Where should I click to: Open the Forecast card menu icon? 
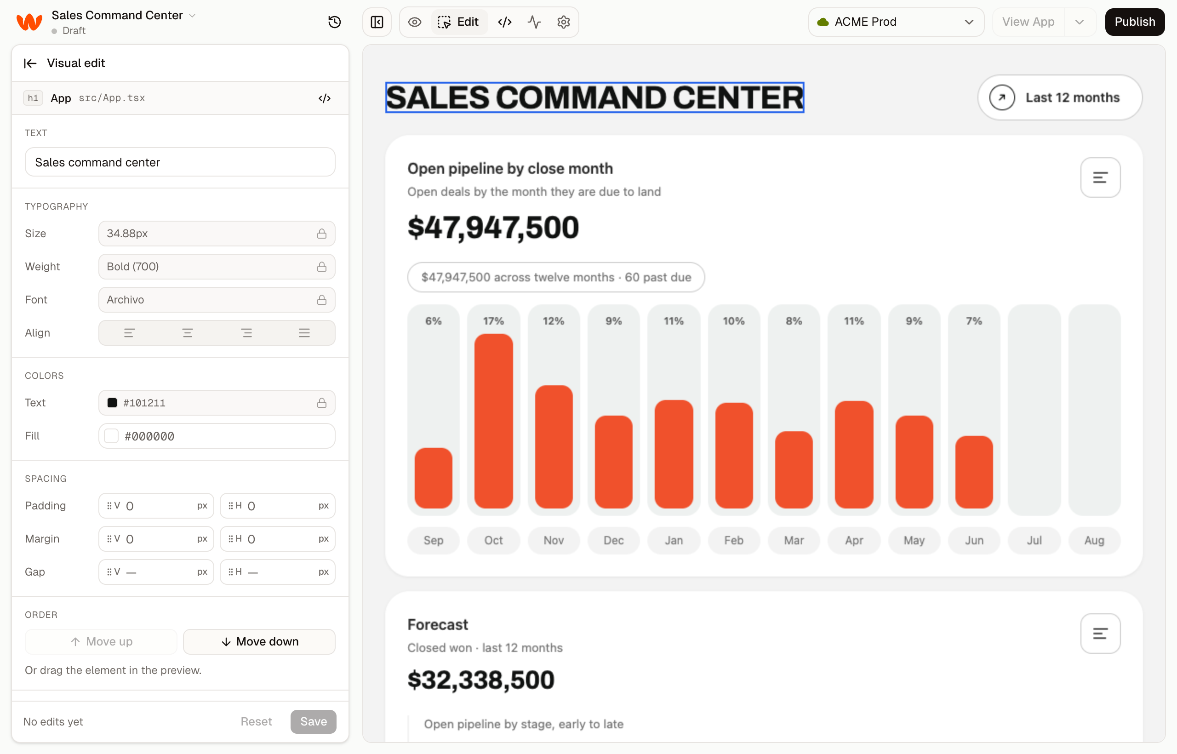[x=1100, y=634]
